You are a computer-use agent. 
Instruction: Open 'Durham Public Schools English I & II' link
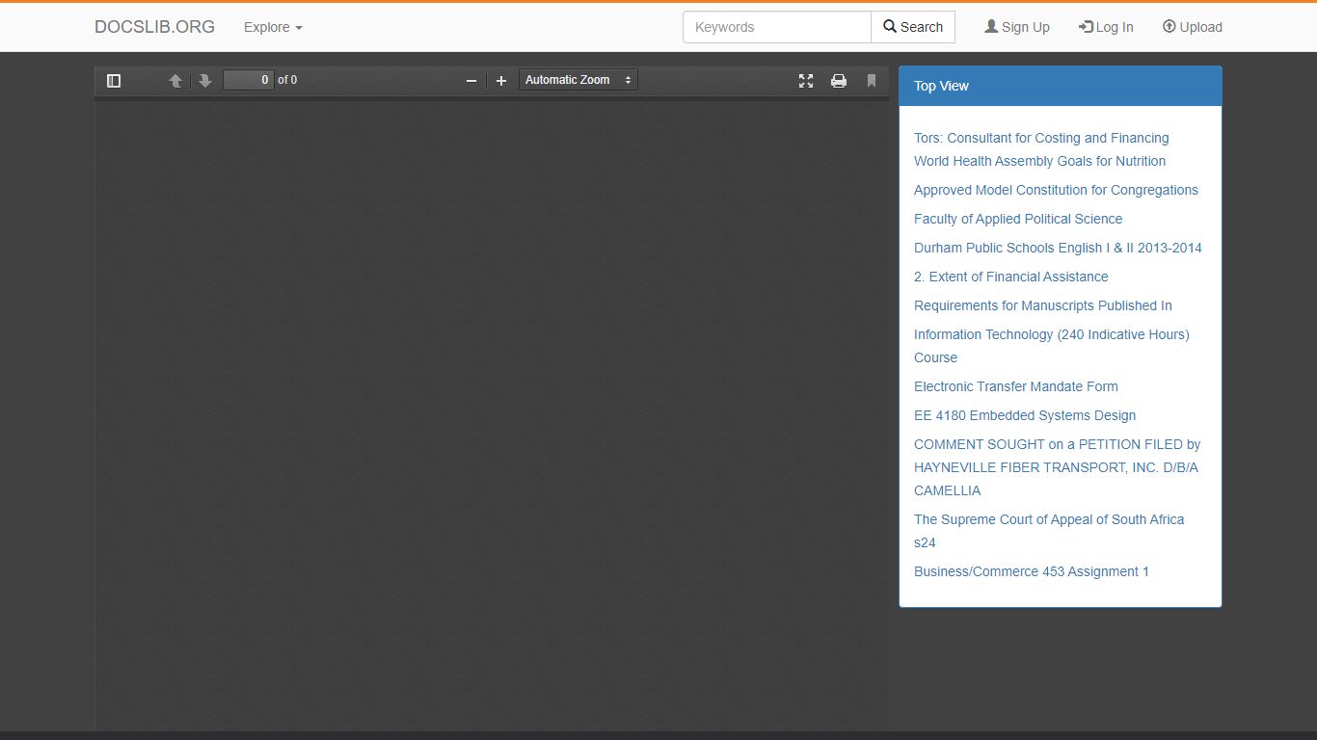tap(1058, 248)
